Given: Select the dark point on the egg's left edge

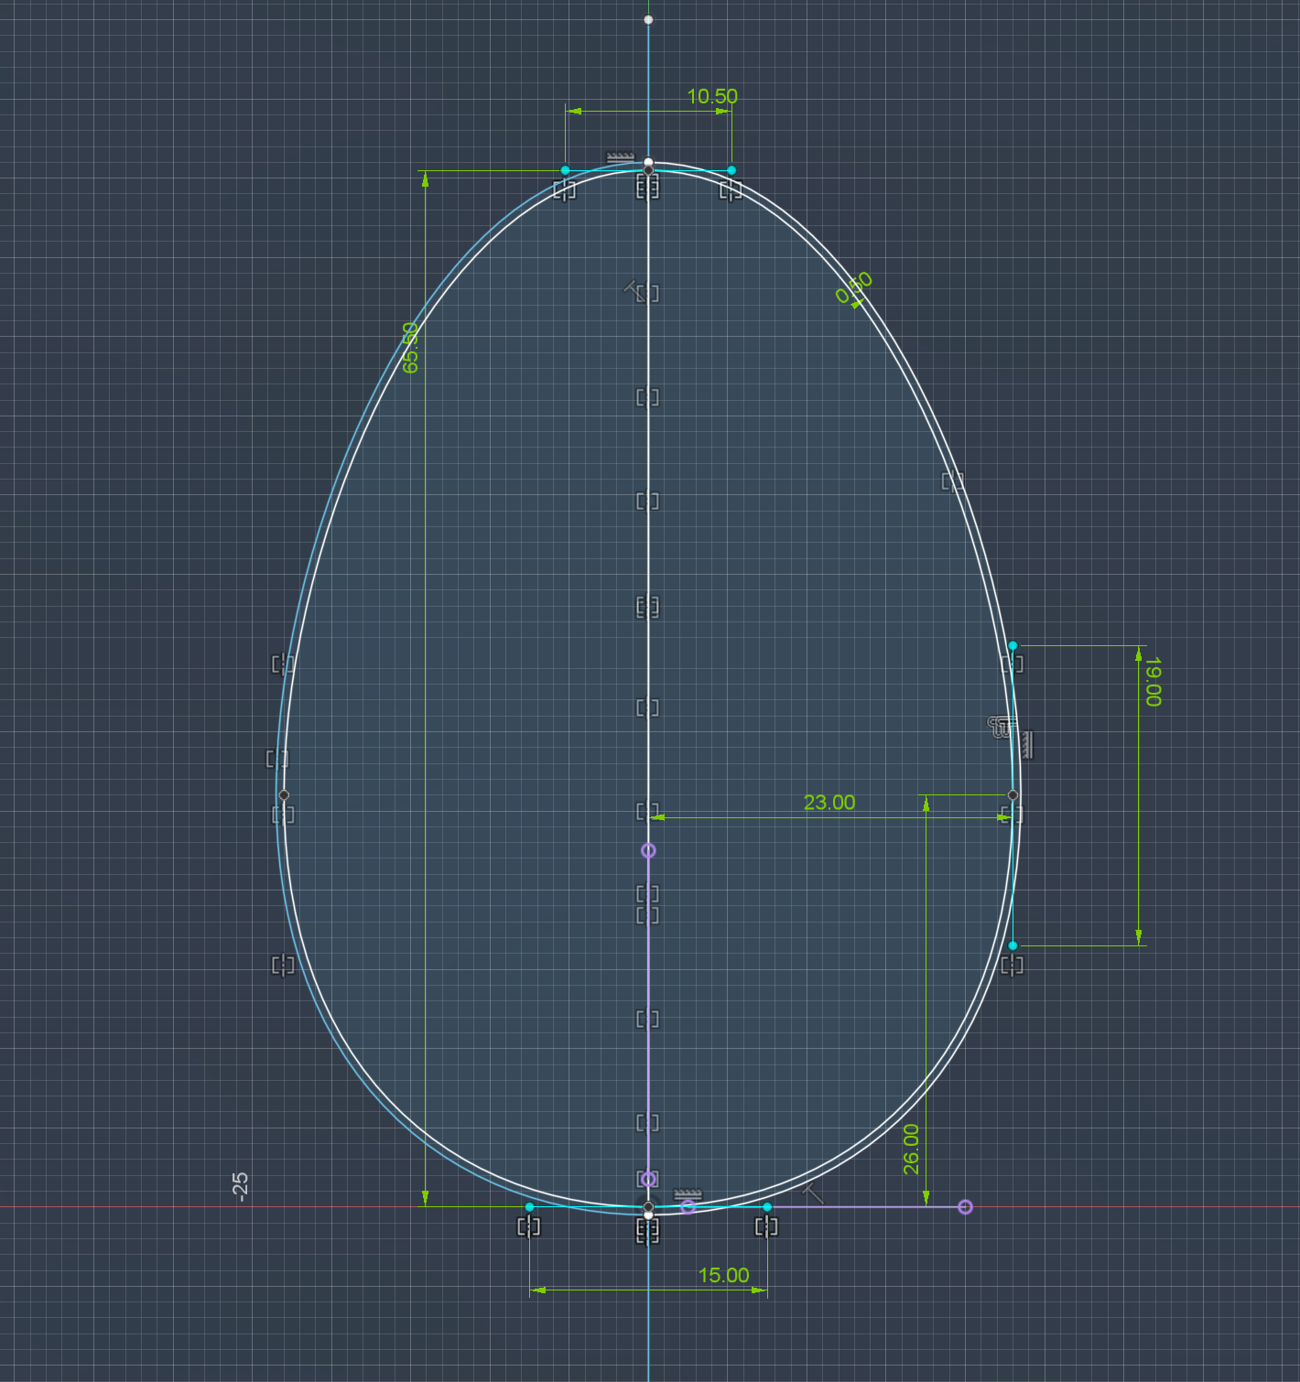Looking at the screenshot, I should [284, 795].
